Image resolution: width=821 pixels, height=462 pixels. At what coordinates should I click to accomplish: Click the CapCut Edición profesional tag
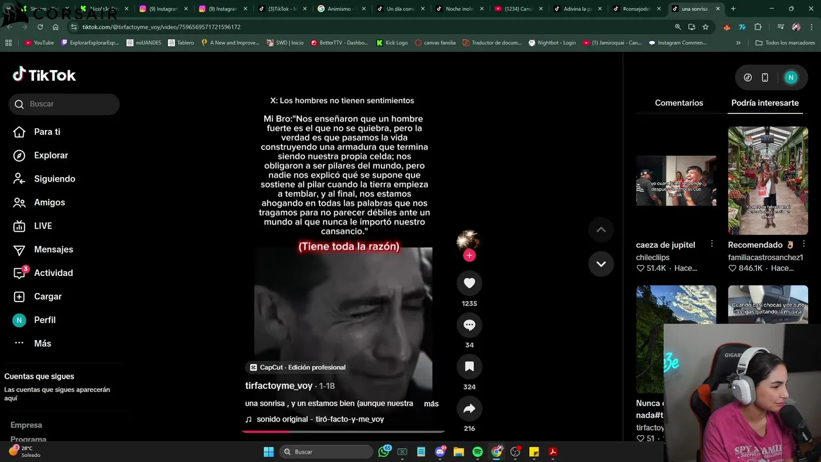tap(298, 367)
